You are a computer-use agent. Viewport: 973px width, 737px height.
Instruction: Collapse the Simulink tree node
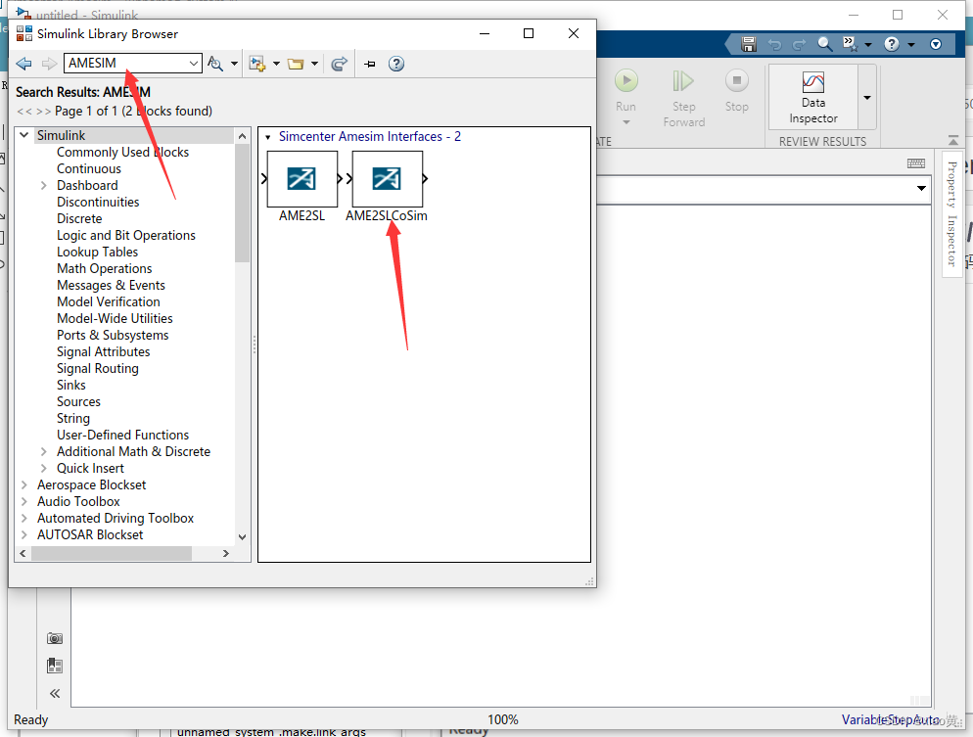click(24, 135)
